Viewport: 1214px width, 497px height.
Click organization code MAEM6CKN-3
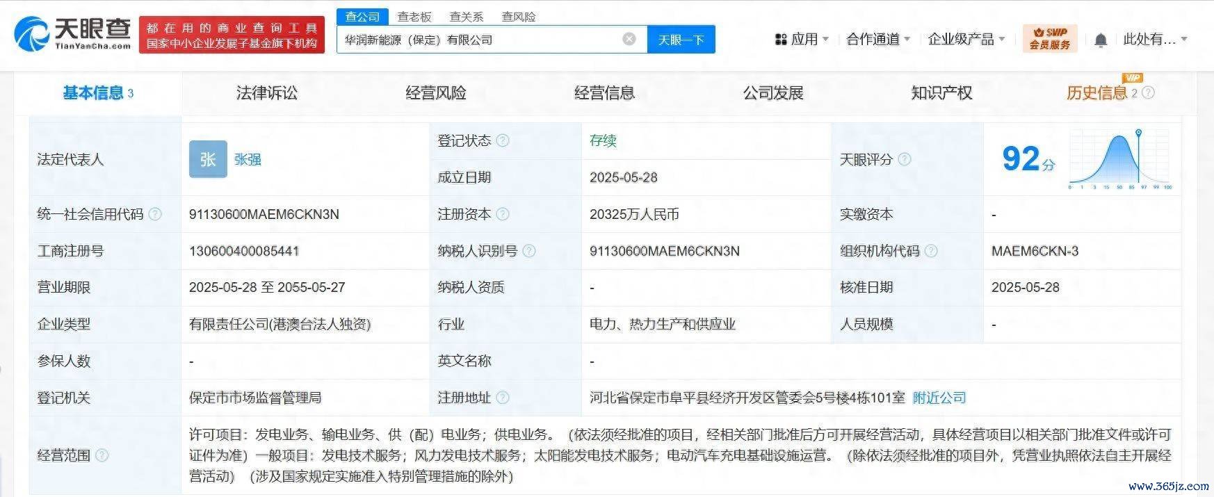[x=1035, y=251]
